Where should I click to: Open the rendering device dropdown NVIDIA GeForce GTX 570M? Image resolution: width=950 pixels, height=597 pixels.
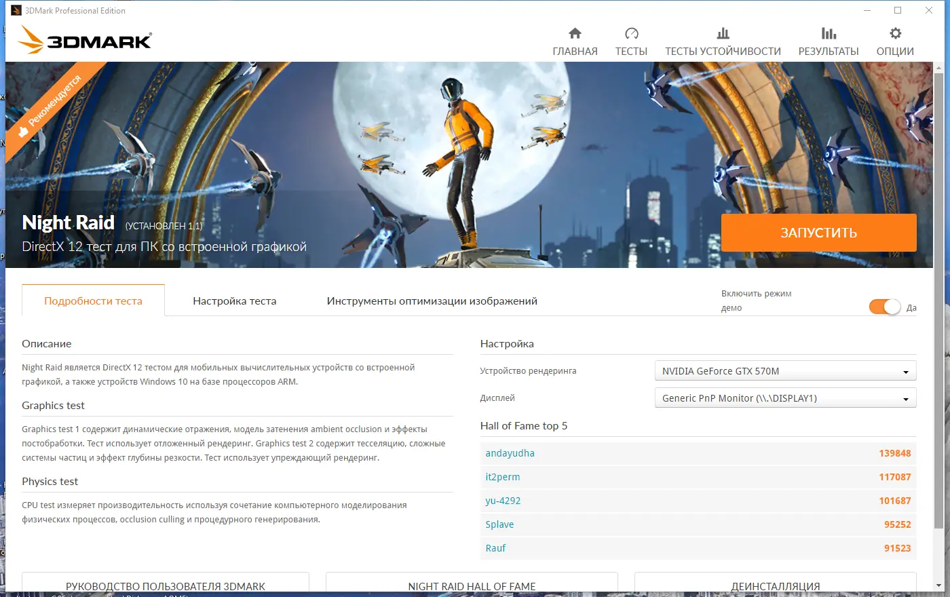pos(785,371)
